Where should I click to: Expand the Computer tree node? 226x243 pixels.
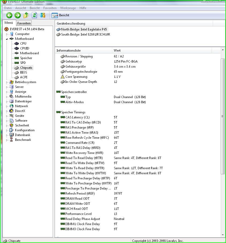(7, 34)
